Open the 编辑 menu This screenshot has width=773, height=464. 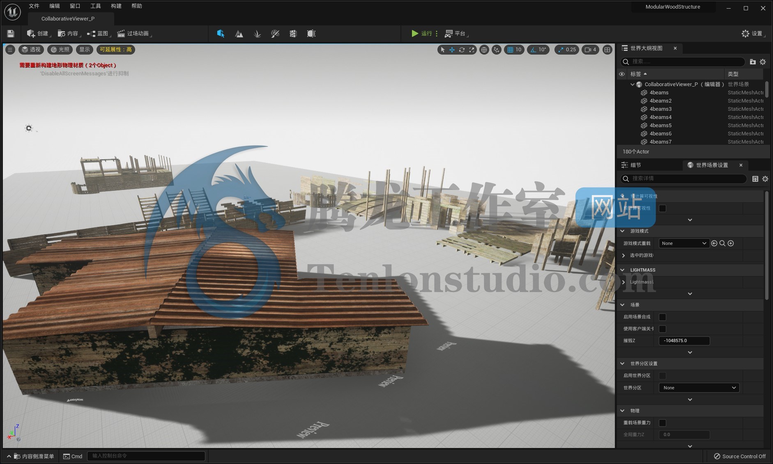click(x=55, y=6)
